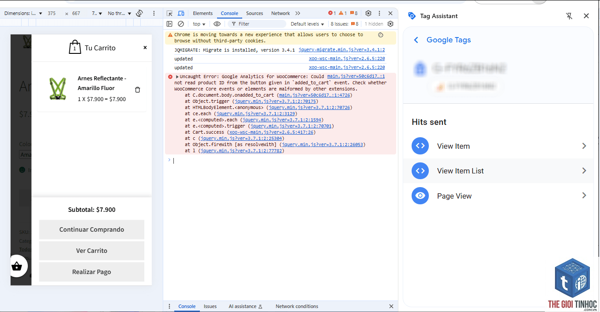Go back to Google Tags arrow
Image resolution: width=600 pixels, height=312 pixels.
click(416, 40)
